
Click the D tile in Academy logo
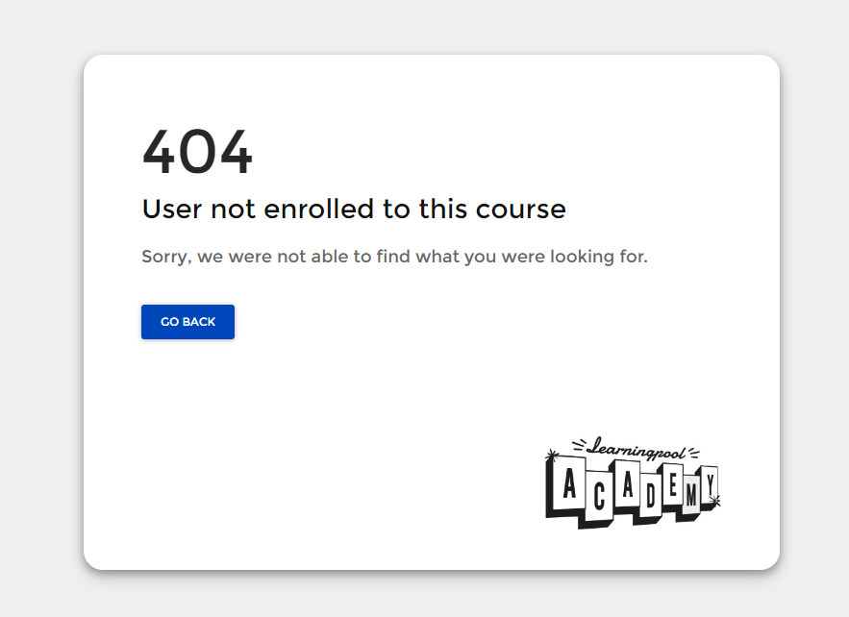pyautogui.click(x=651, y=494)
